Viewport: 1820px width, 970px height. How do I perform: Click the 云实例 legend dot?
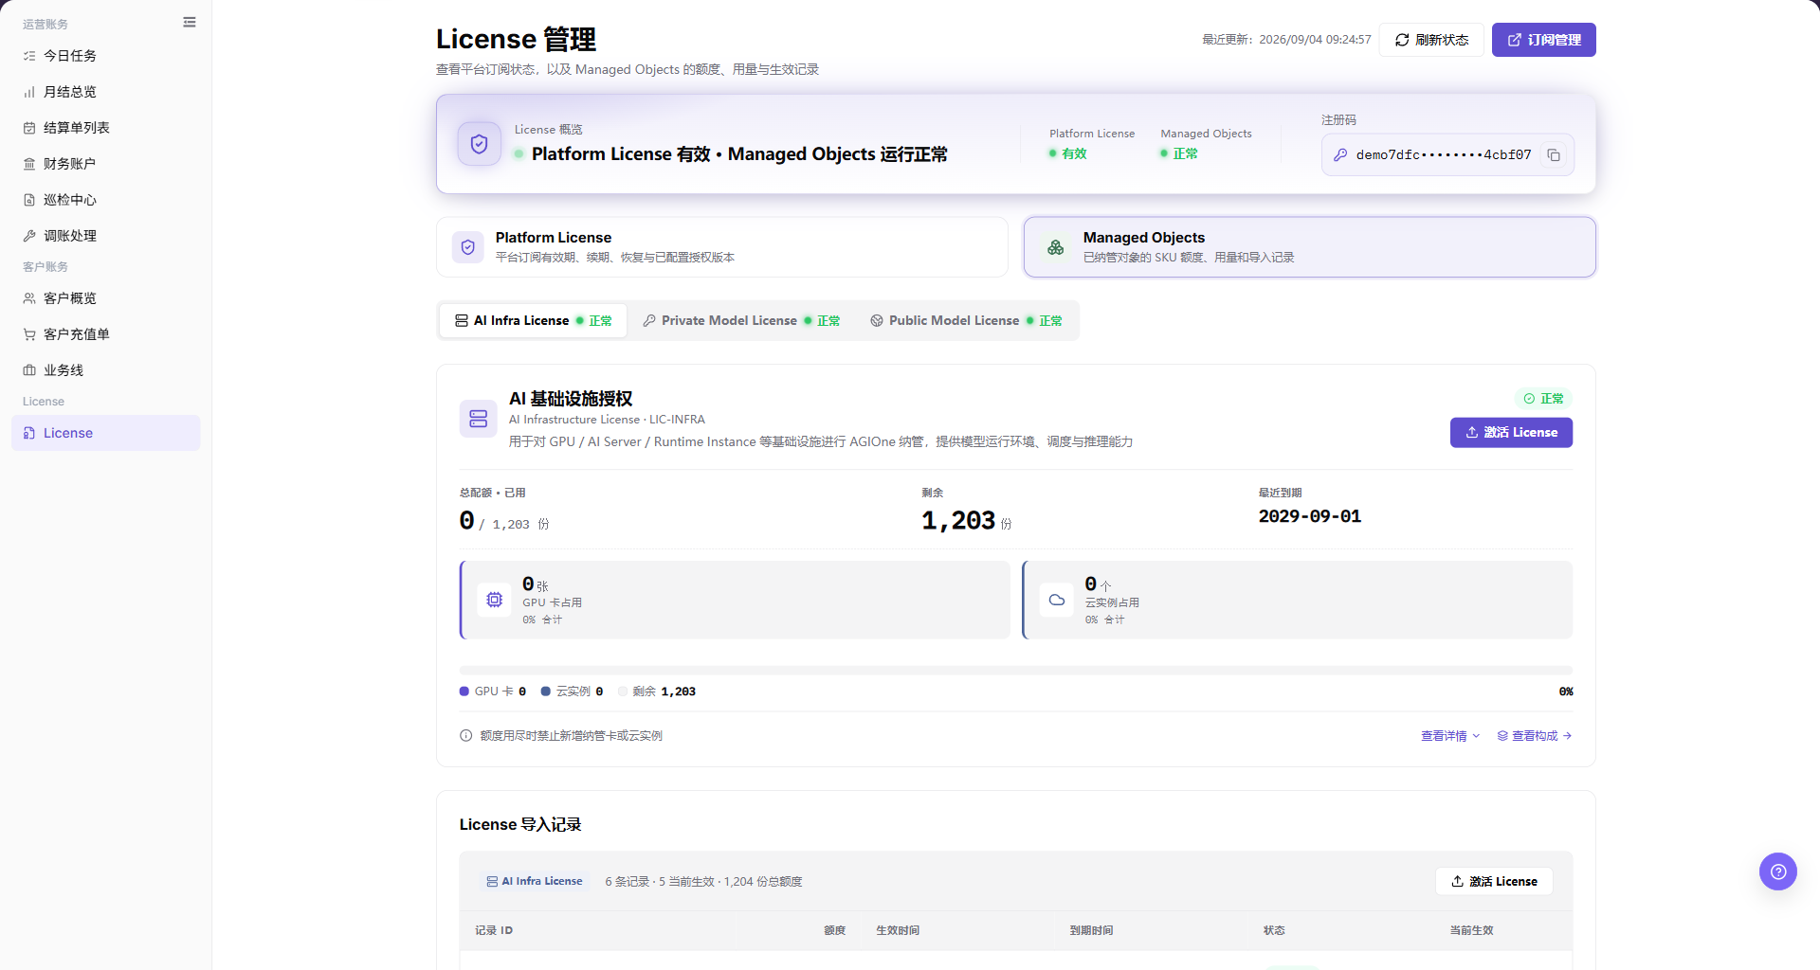coord(546,692)
